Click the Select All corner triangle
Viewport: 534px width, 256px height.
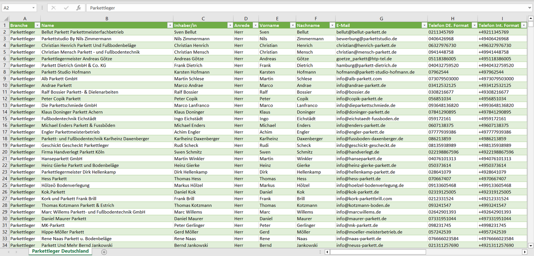(x=6, y=18)
